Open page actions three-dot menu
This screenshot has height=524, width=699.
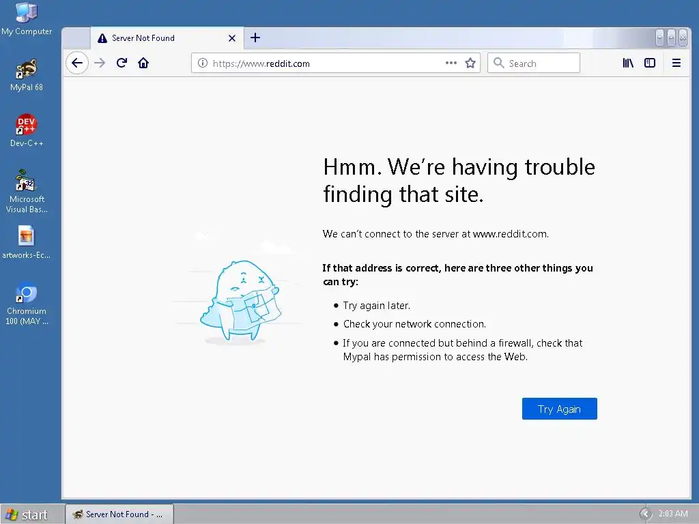point(451,63)
